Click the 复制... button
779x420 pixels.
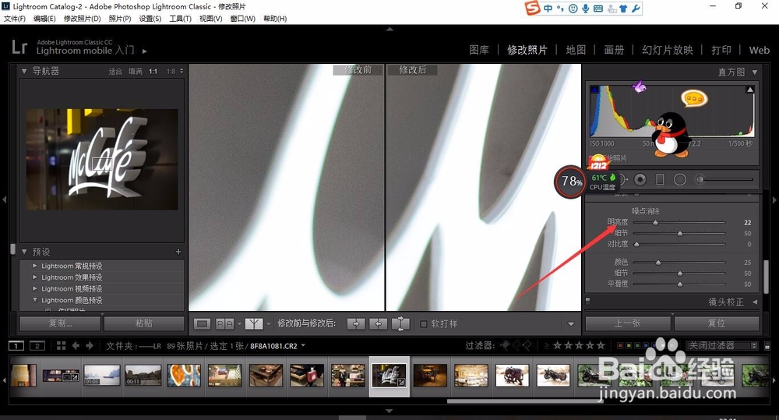tap(60, 323)
